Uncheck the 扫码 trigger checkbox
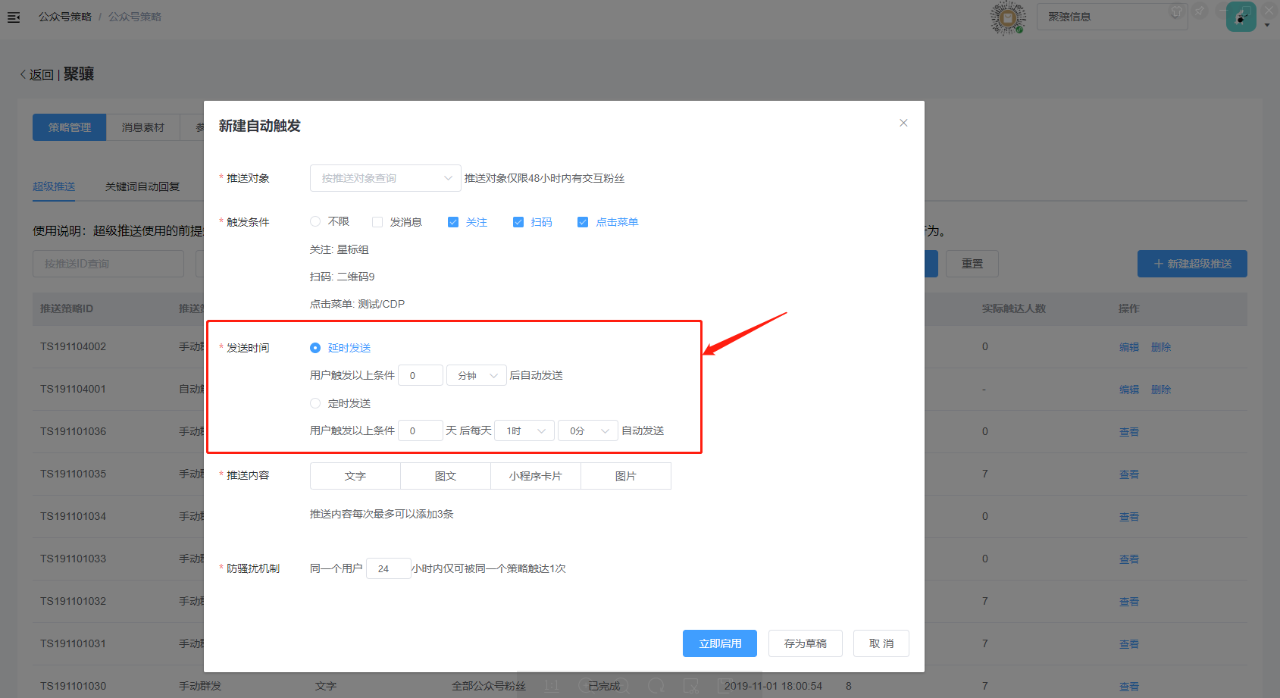Image resolution: width=1280 pixels, height=698 pixels. pyautogui.click(x=518, y=222)
